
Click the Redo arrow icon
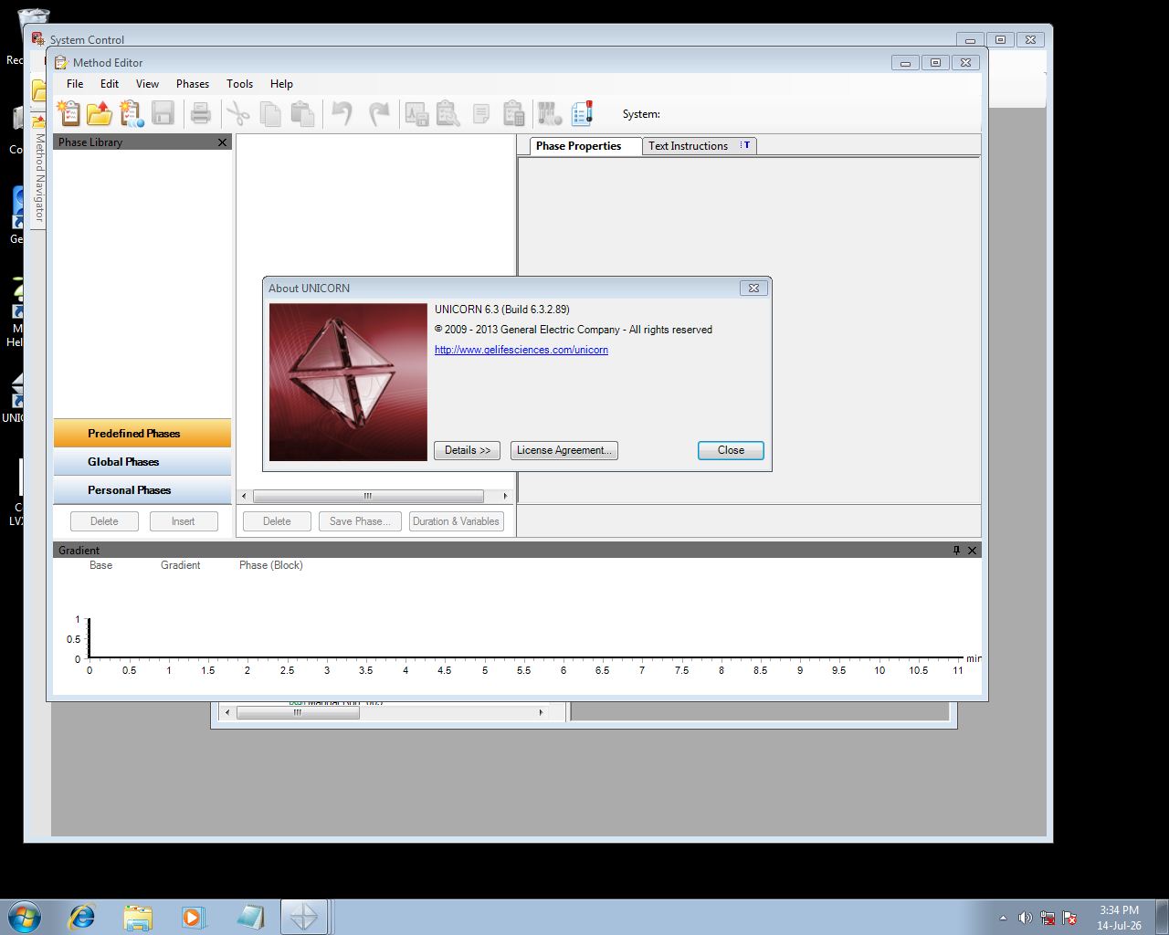(x=378, y=113)
